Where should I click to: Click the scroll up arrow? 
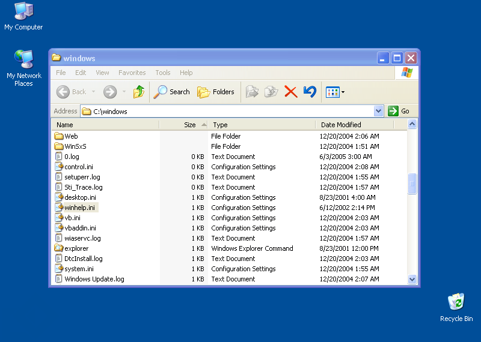tap(412, 124)
